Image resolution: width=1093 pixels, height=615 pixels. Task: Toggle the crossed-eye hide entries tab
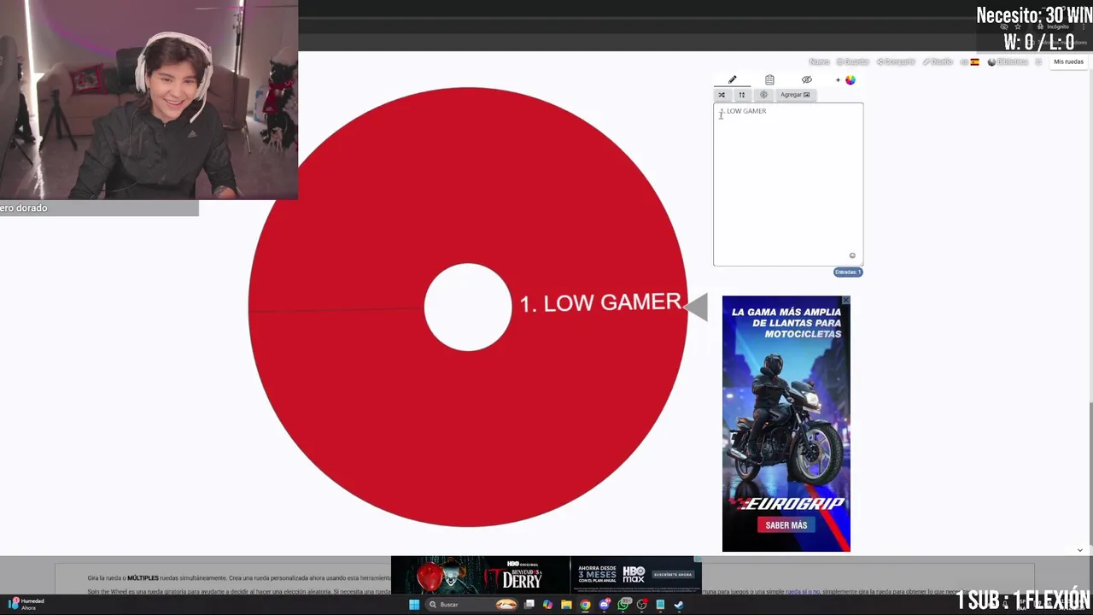pos(806,79)
